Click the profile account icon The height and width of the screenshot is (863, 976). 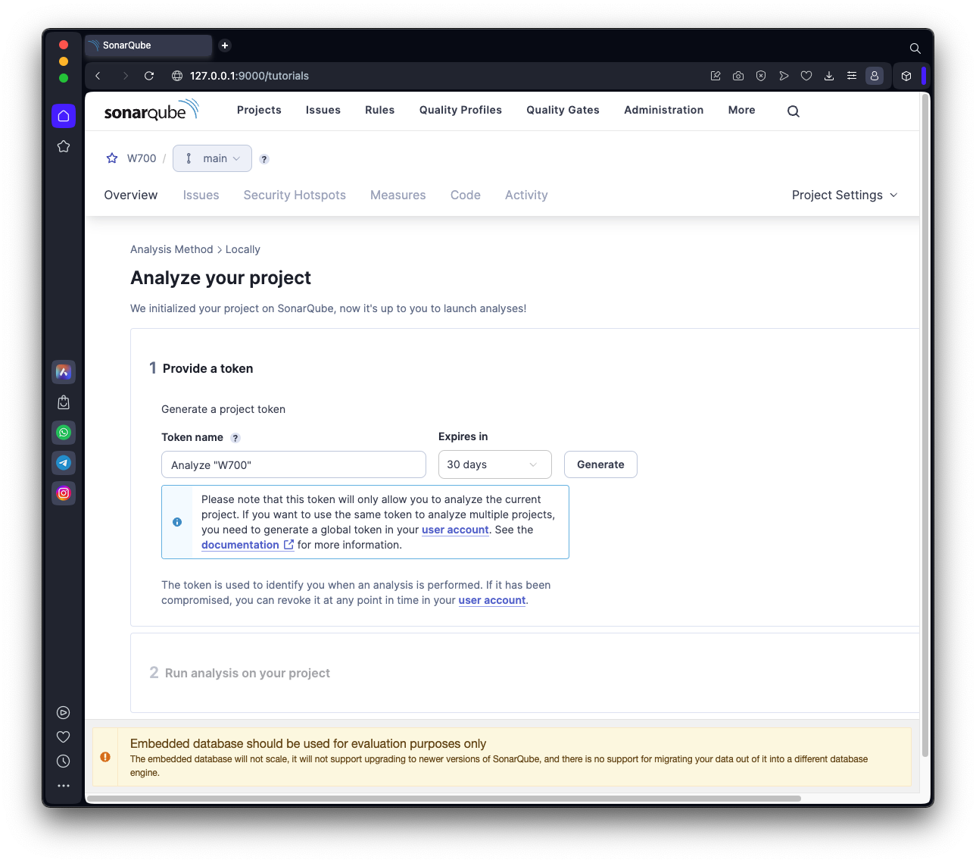tap(875, 76)
